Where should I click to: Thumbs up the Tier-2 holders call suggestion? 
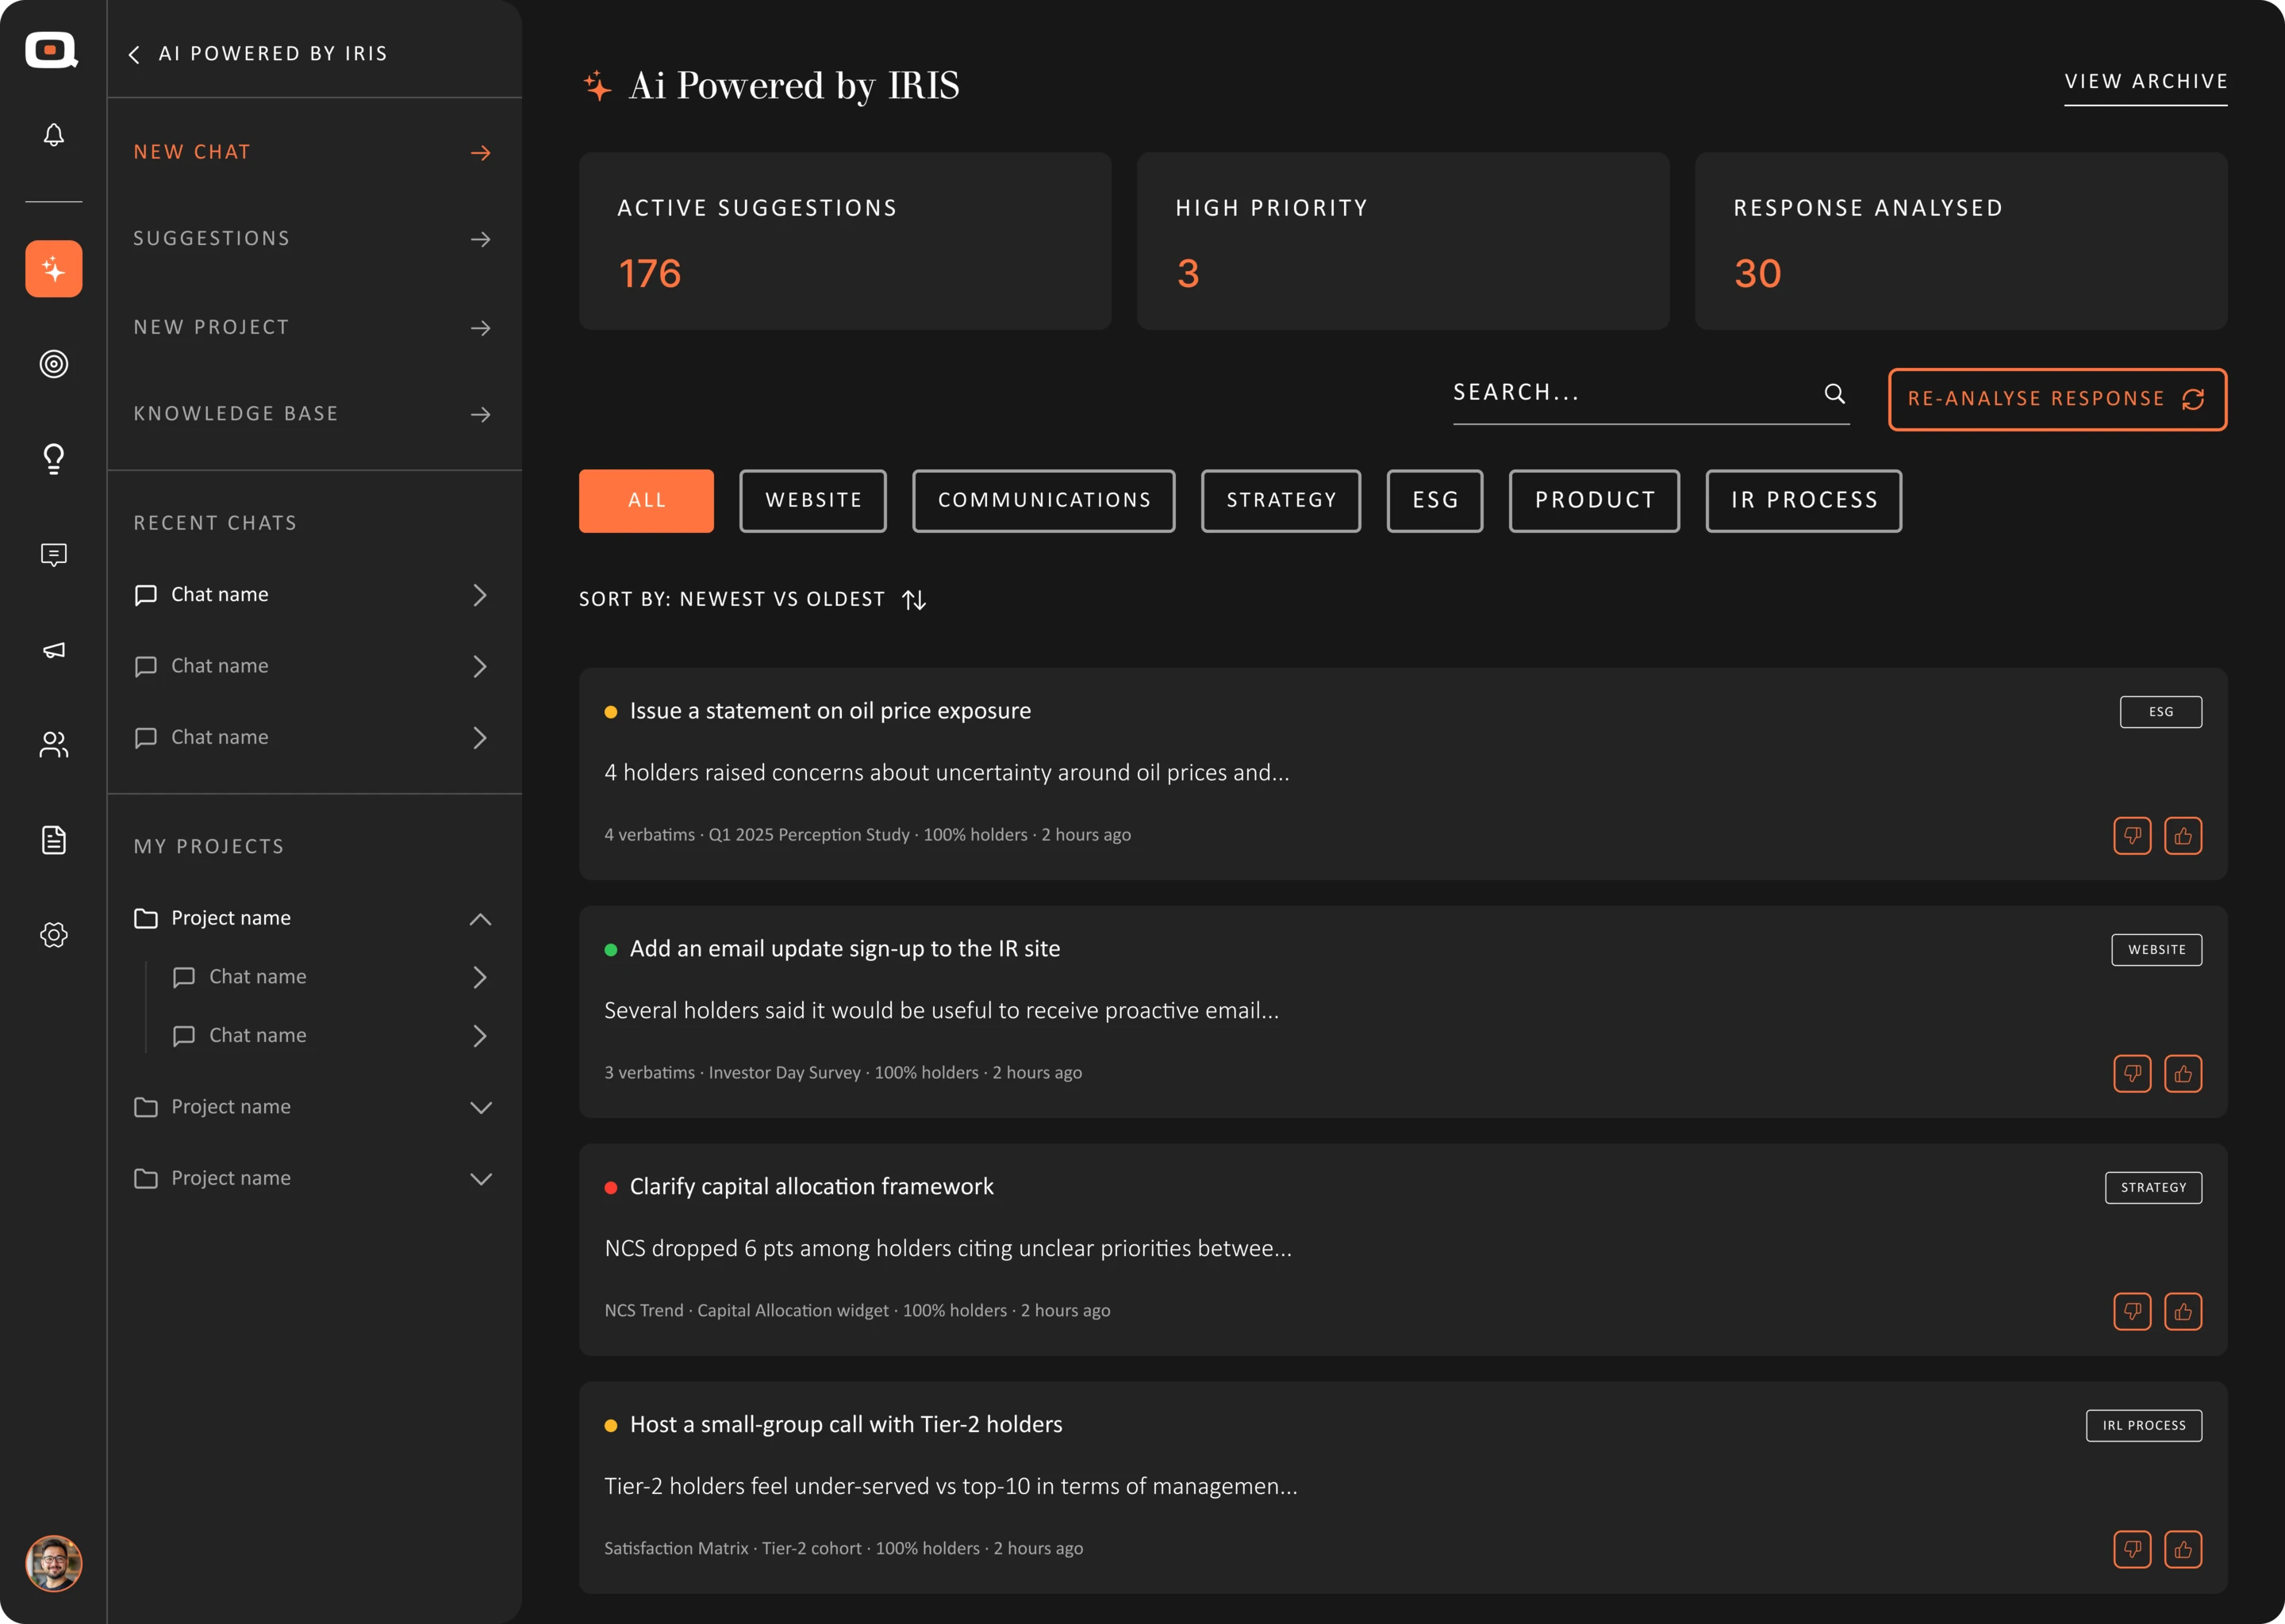2183,1549
